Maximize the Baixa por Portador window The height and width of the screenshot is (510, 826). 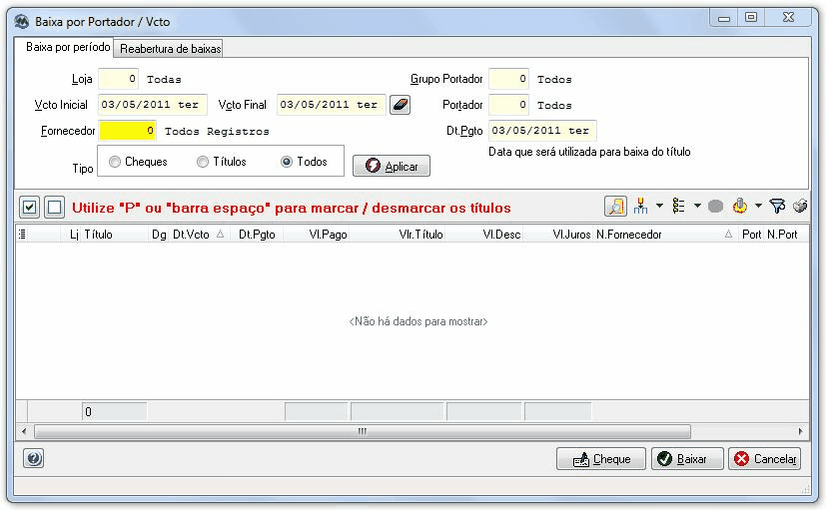tap(751, 17)
